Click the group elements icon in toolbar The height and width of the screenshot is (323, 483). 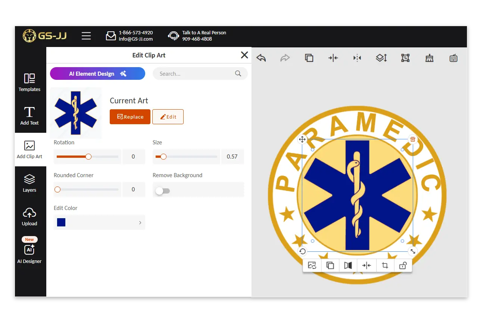pyautogui.click(x=405, y=58)
